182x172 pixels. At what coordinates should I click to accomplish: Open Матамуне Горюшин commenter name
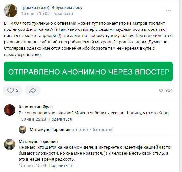click(38, 142)
